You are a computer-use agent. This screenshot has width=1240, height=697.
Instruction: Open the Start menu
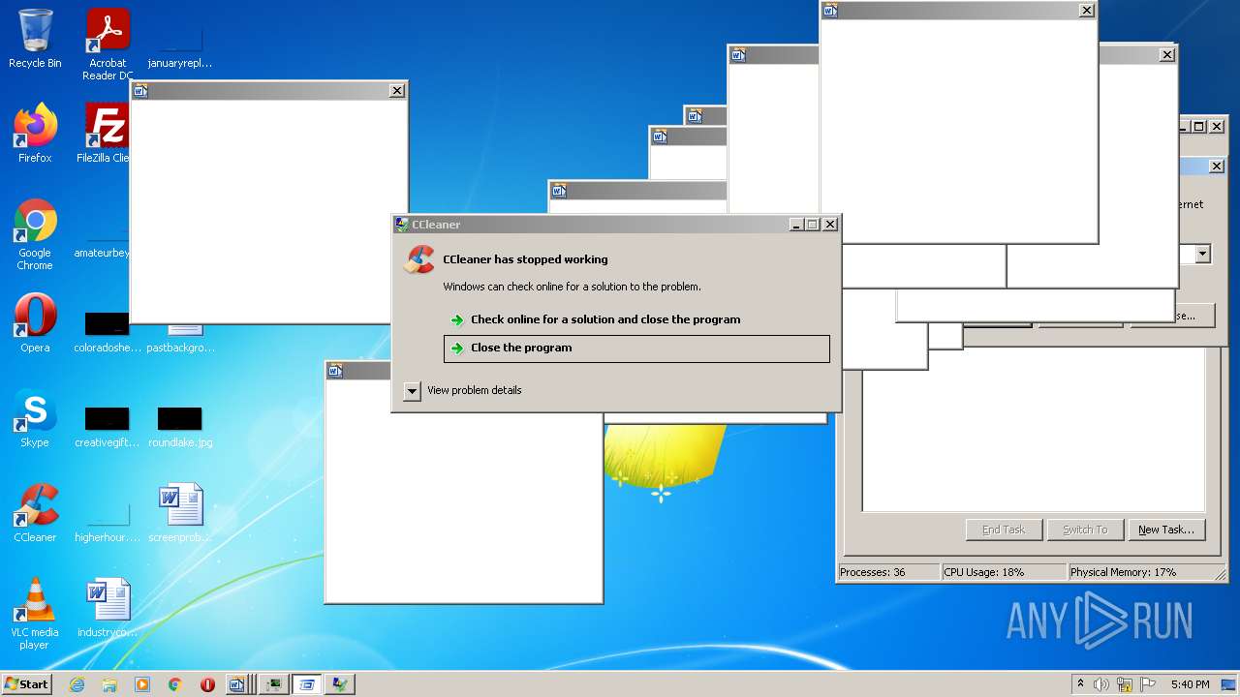[26, 684]
